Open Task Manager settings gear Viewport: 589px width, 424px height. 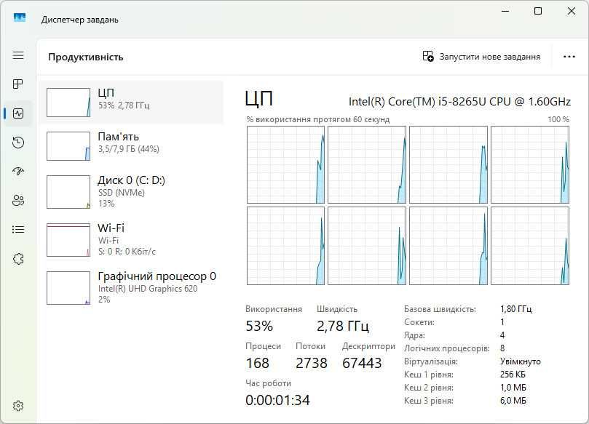(x=18, y=405)
